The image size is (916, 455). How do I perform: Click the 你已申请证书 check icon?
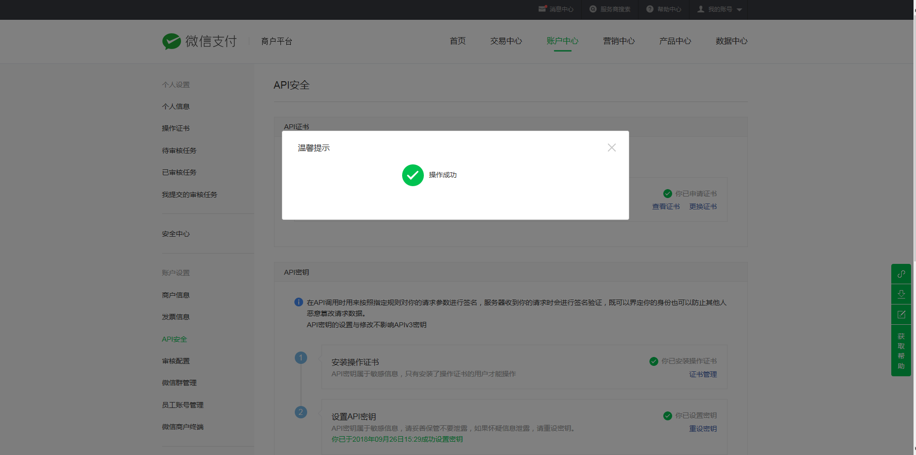pos(668,194)
